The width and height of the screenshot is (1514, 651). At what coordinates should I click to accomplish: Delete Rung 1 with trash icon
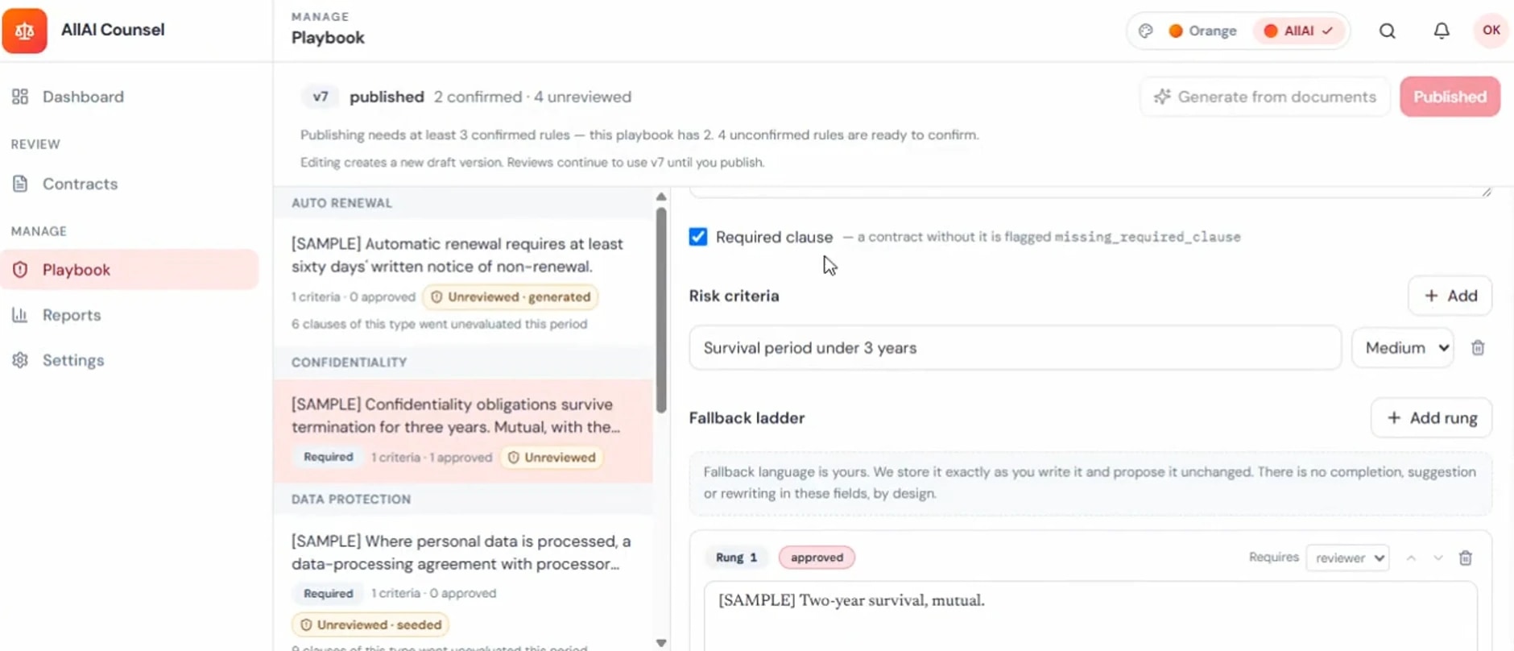click(1466, 558)
